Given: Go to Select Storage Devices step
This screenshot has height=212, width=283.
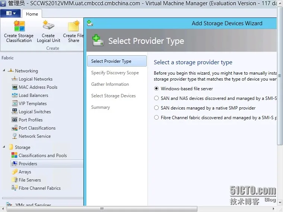Looking at the screenshot, I should [x=113, y=96].
